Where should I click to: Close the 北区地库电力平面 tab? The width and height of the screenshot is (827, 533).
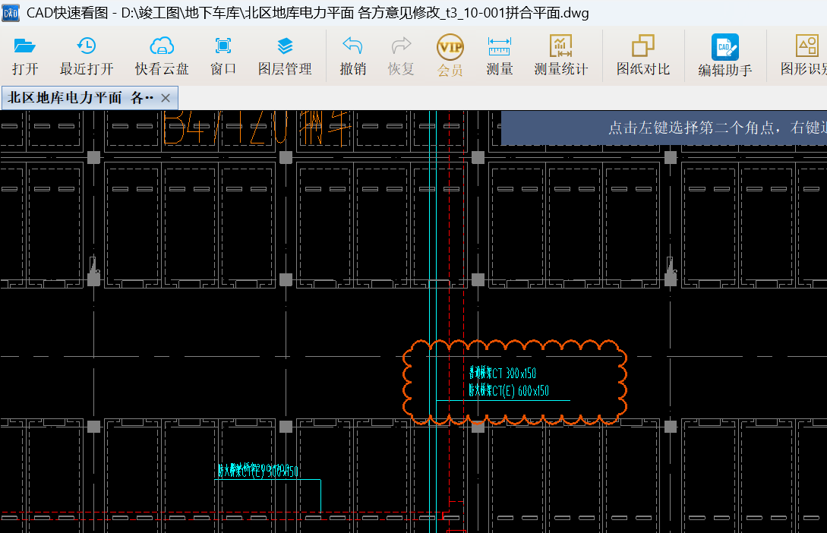(166, 98)
